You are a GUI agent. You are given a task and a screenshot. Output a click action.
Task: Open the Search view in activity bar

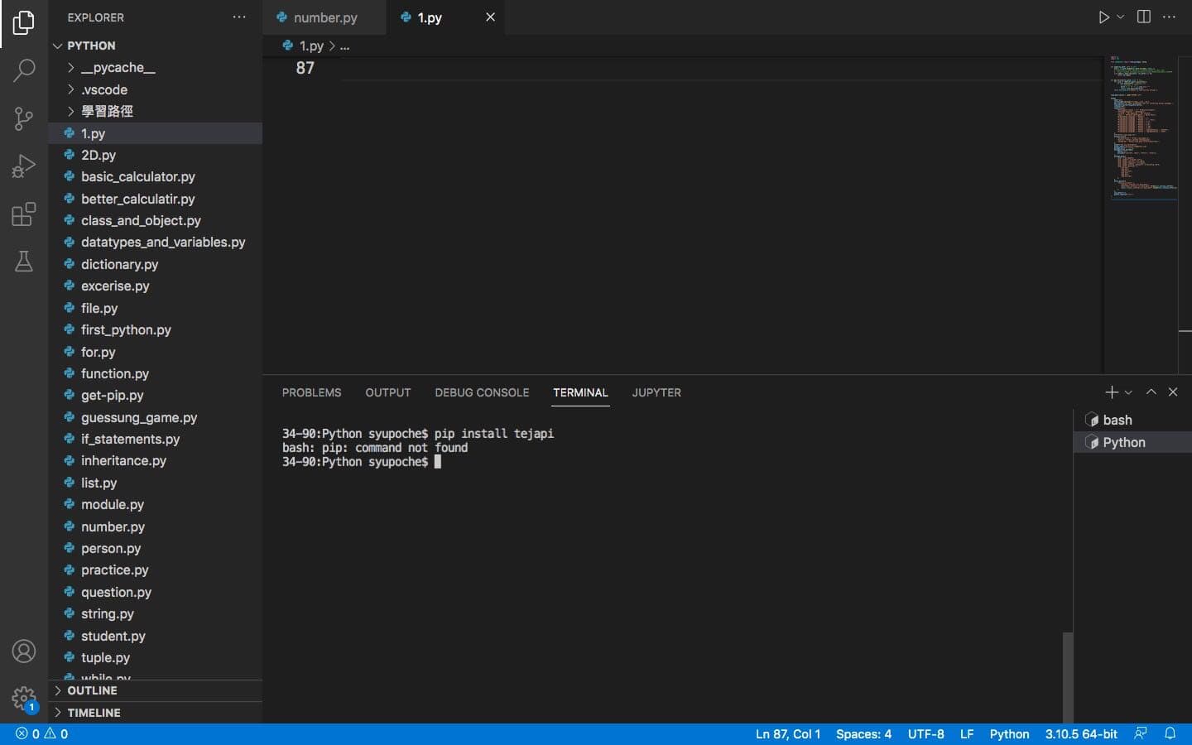(24, 70)
